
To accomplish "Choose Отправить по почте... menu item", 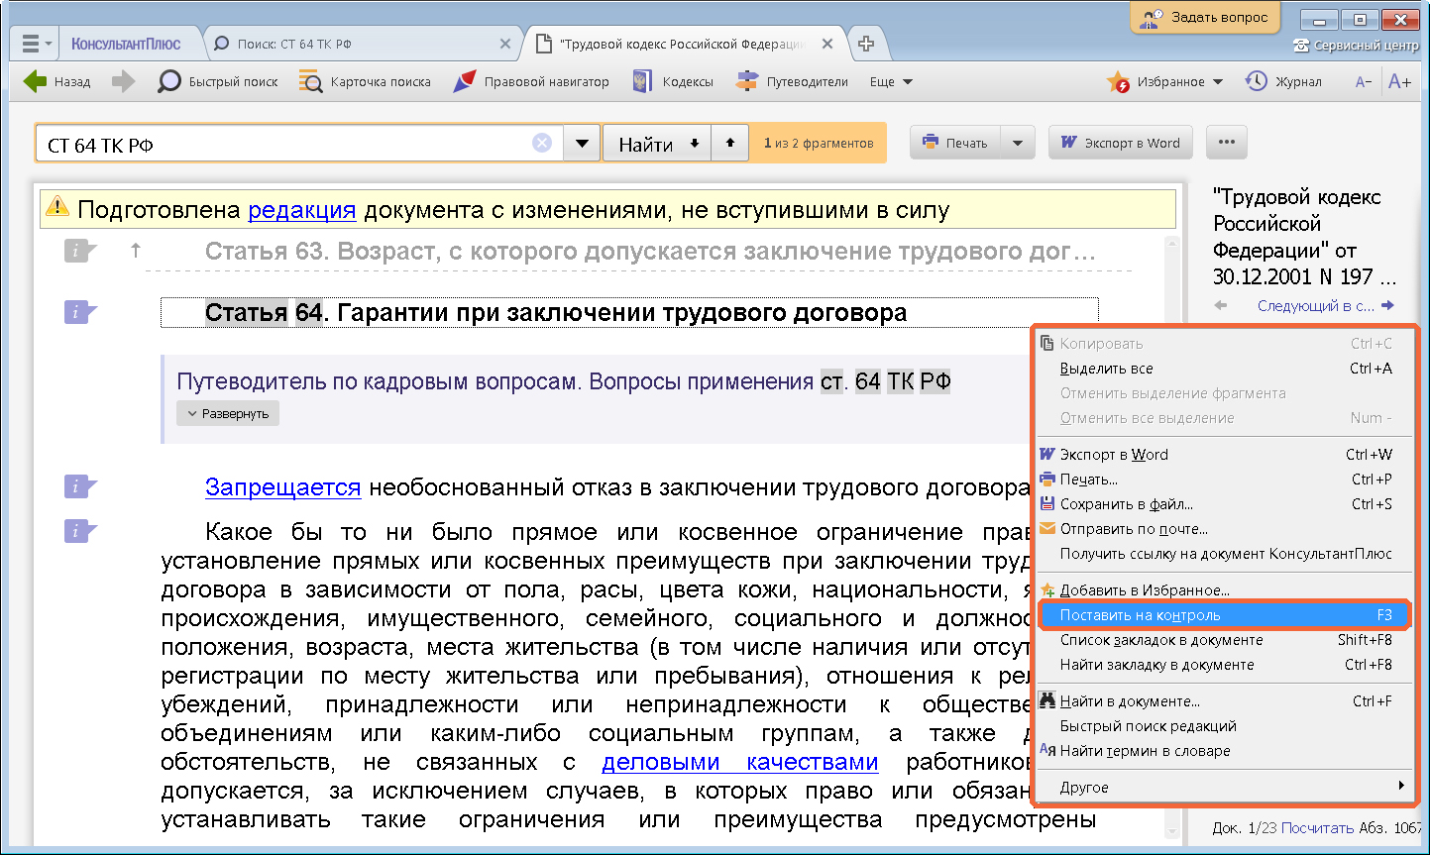I will click(x=1224, y=529).
